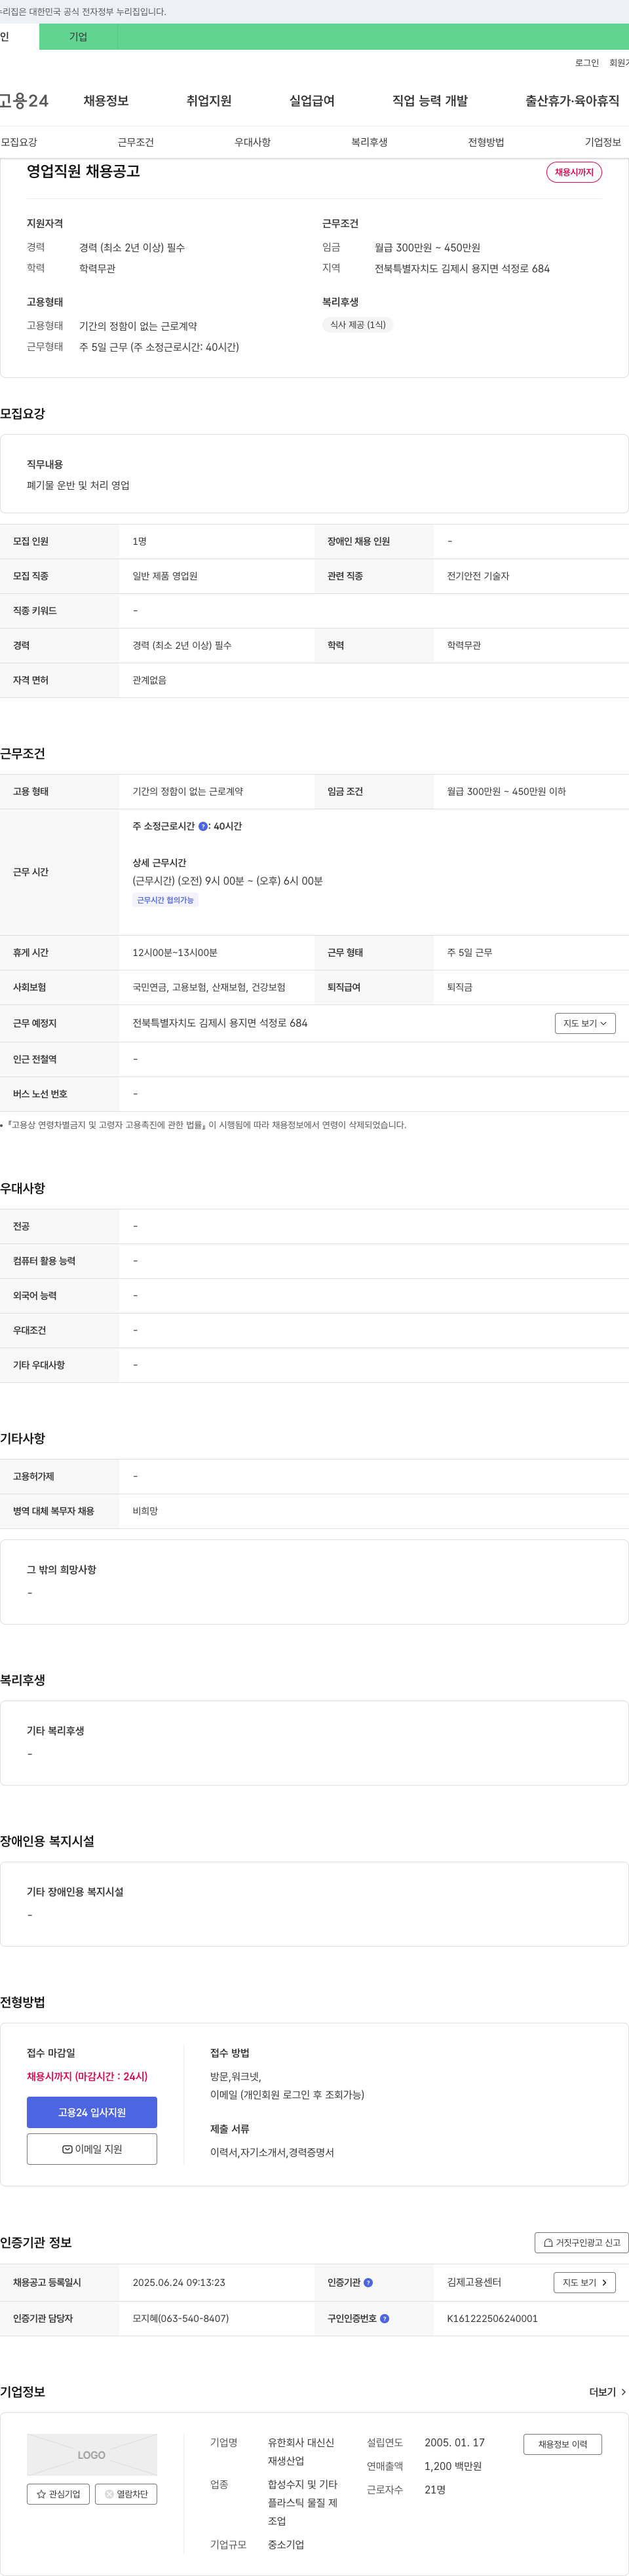Viewport: 629px width, 2576px height.
Task: Click the contact 모지혜(063-540-8407)
Action: [181, 2318]
